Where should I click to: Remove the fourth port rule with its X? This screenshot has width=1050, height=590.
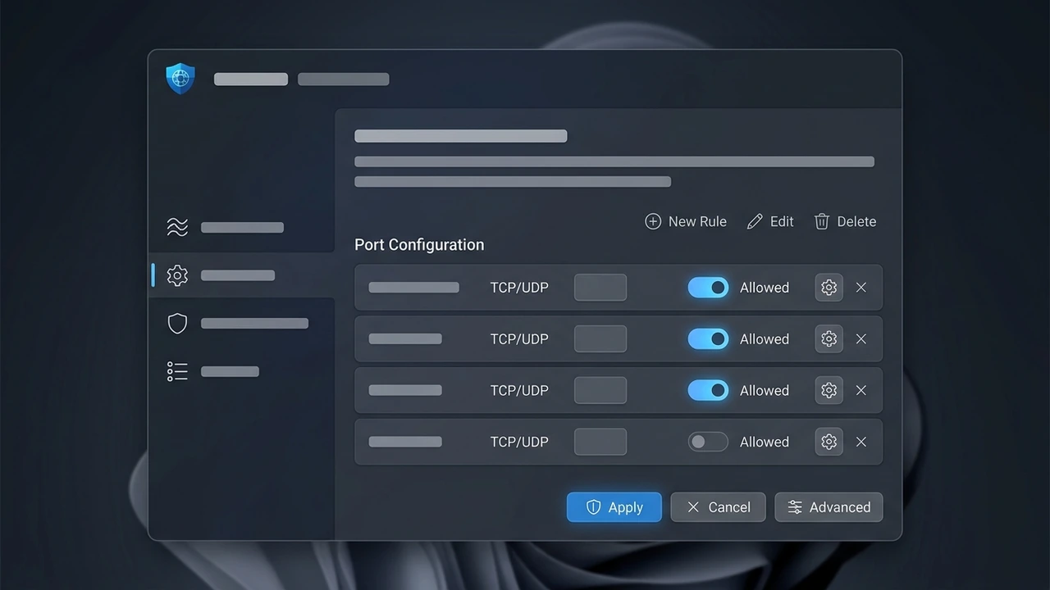point(861,442)
